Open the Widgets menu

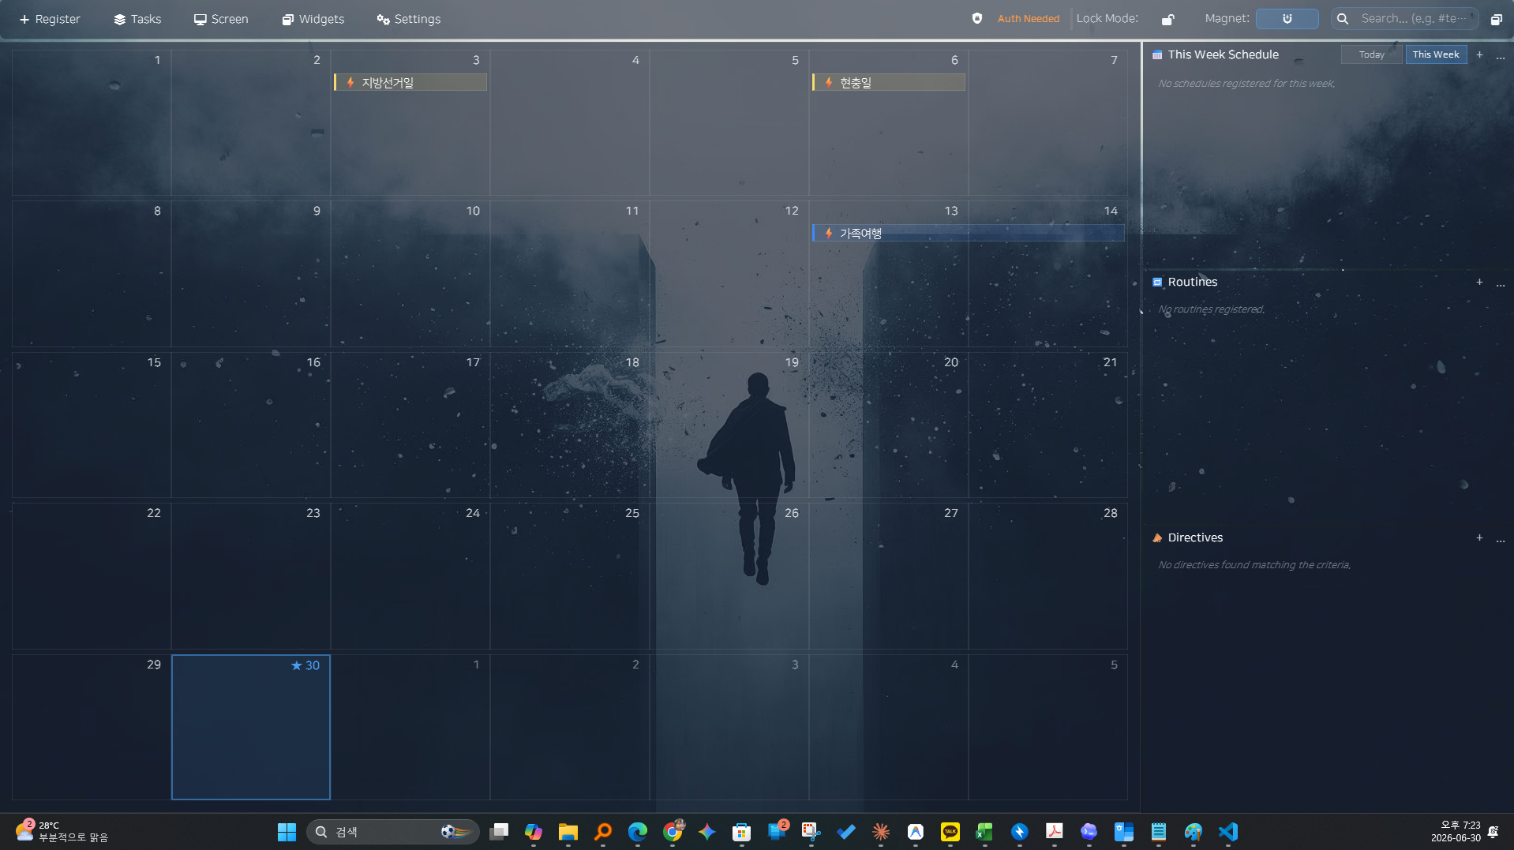click(313, 19)
